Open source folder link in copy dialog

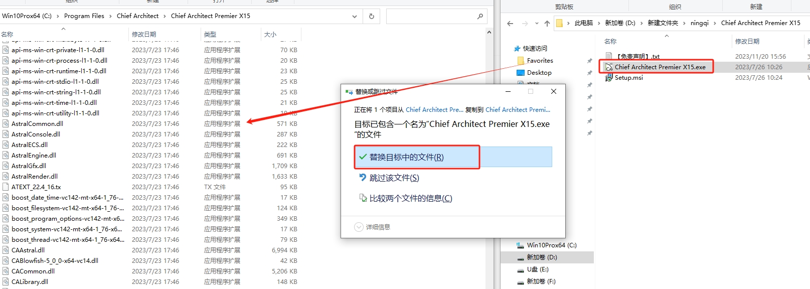tap(434, 110)
